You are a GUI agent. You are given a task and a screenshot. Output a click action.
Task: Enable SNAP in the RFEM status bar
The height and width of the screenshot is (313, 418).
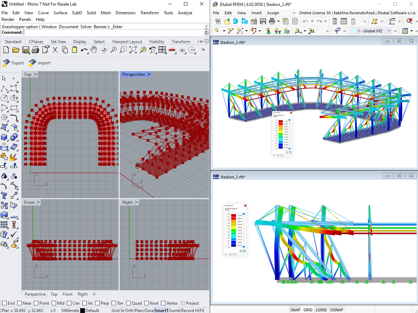(x=295, y=310)
